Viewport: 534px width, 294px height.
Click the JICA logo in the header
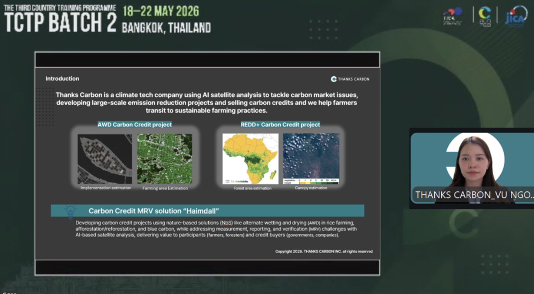coord(516,16)
